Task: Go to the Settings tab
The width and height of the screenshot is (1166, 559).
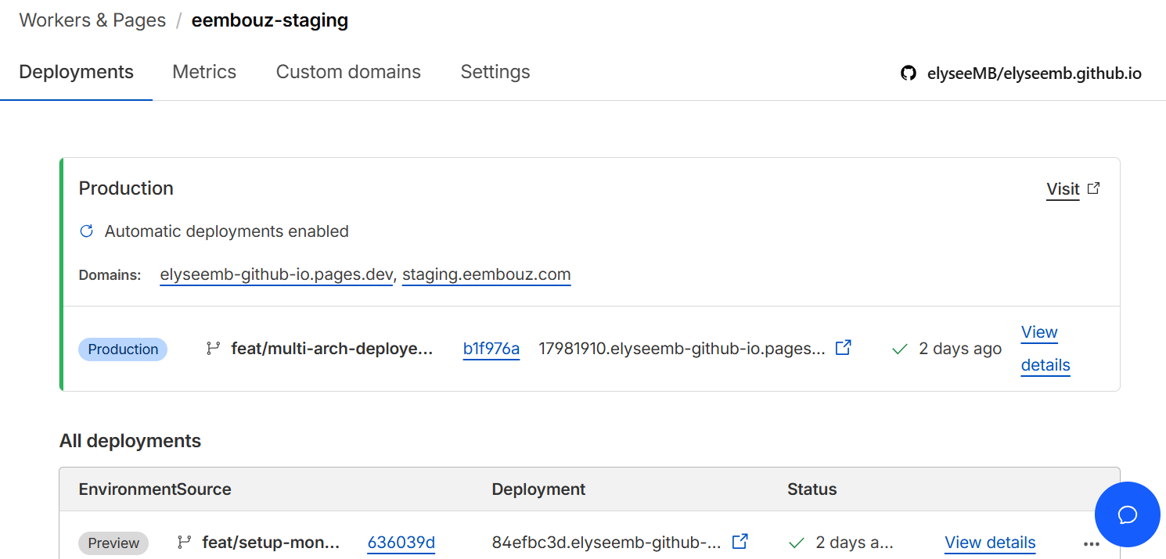Action: [x=495, y=72]
